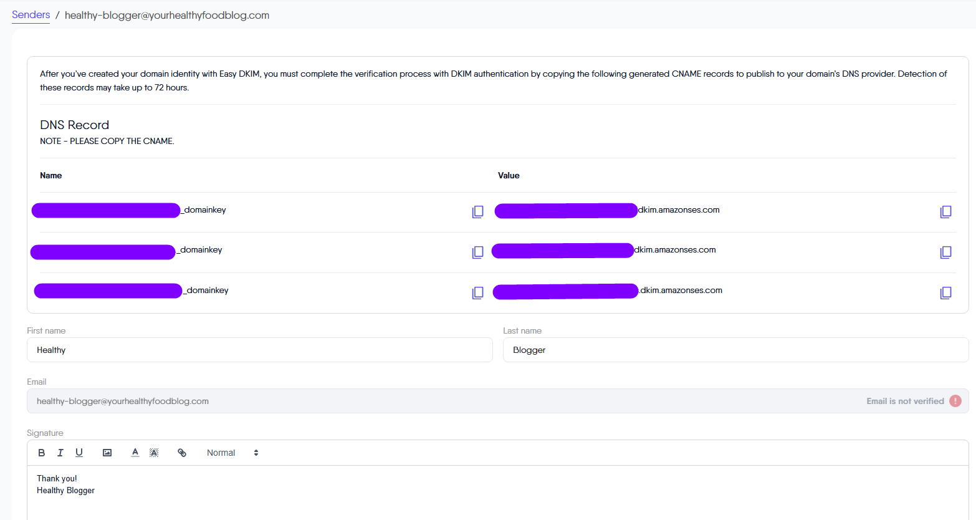Click inside the signature text area

[497, 496]
